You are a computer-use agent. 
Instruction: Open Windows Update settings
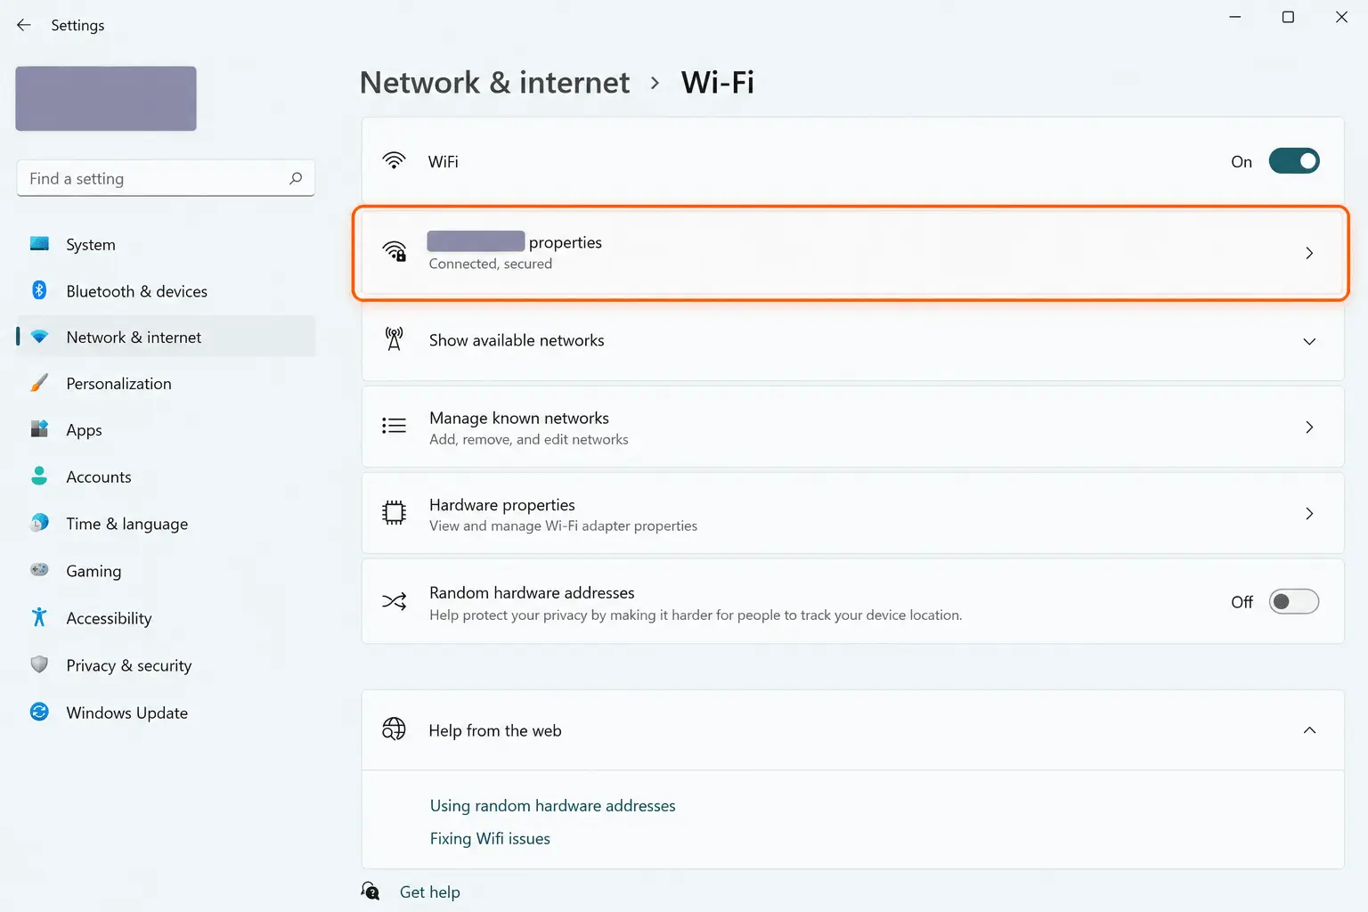click(166, 712)
